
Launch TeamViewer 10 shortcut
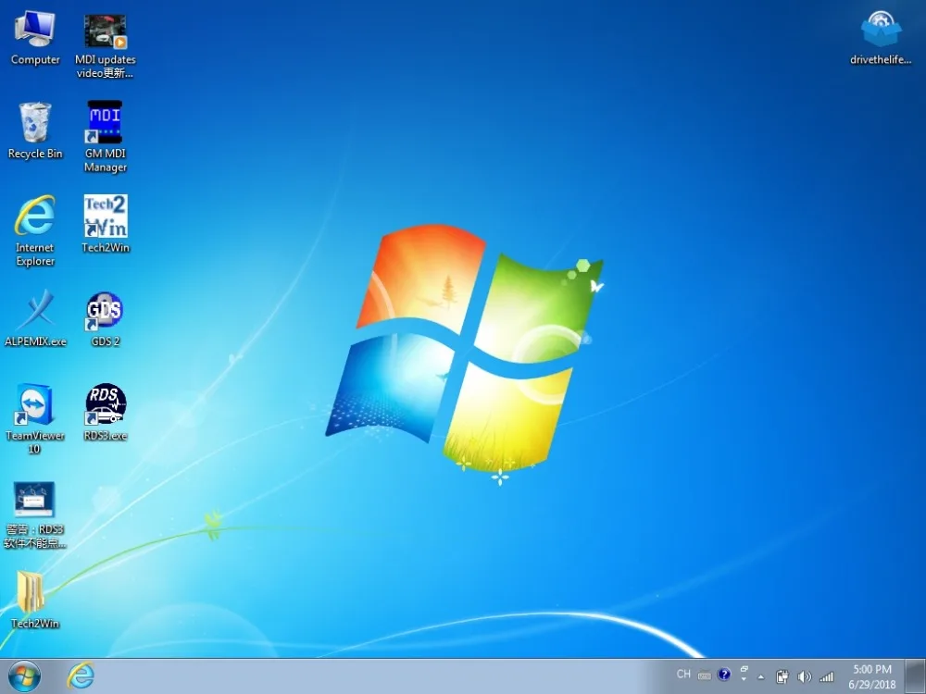[x=35, y=418]
